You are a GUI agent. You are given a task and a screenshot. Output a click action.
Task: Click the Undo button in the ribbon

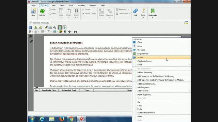[x=52, y=9]
